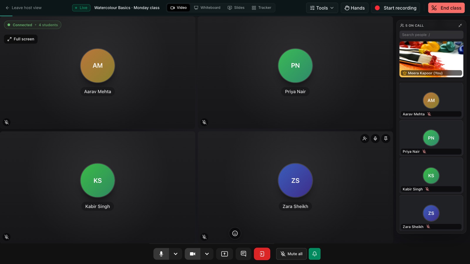
Task: Open microphone options chevron
Action: (x=176, y=254)
